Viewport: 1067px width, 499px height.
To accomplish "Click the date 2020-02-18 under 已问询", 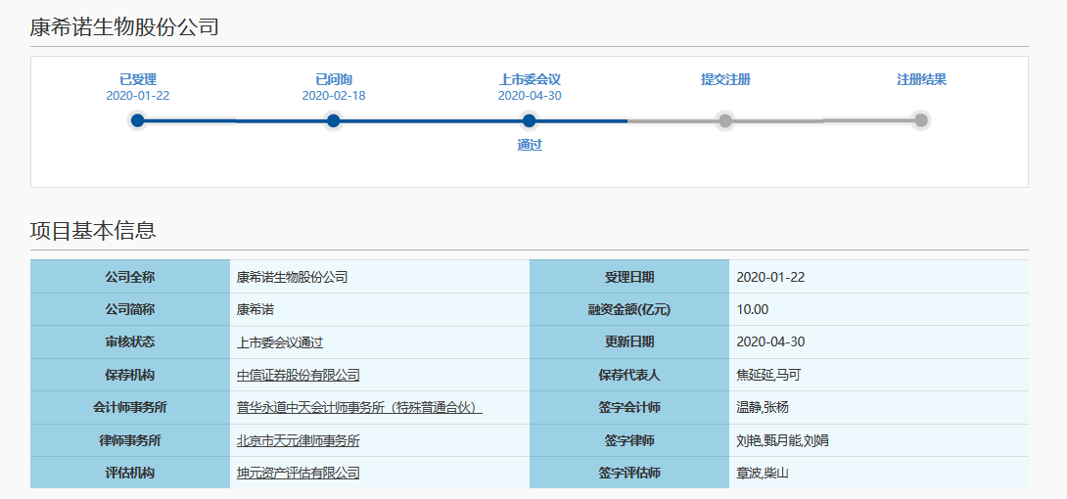I will tap(334, 96).
